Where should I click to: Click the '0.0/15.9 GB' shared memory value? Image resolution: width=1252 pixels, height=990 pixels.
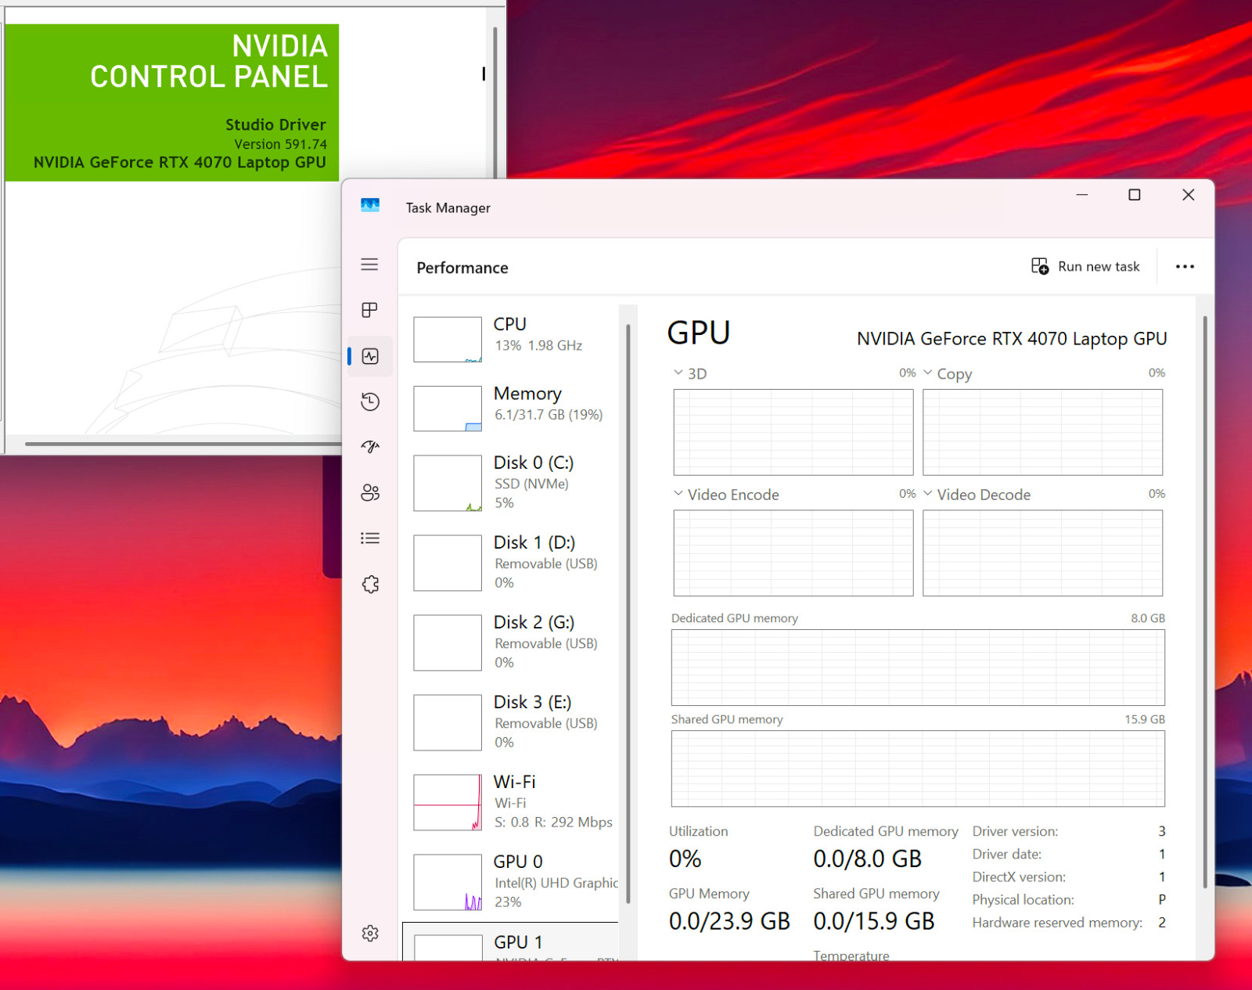coord(874,921)
